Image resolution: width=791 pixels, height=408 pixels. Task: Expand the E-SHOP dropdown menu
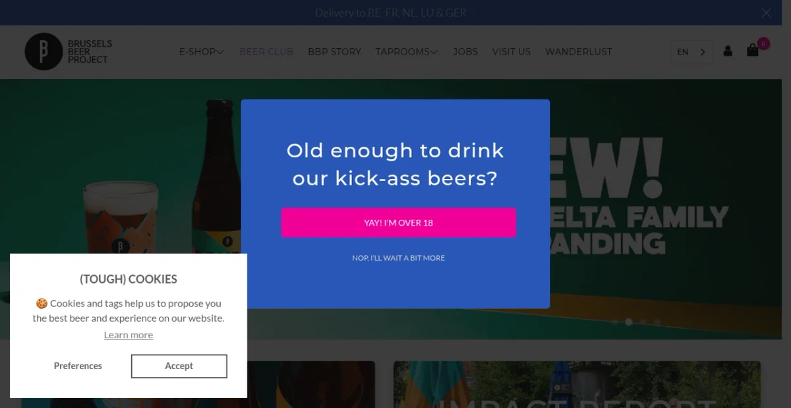tap(202, 51)
